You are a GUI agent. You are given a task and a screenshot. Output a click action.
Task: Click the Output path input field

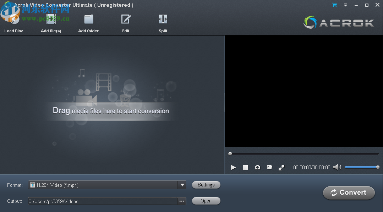[103, 201]
